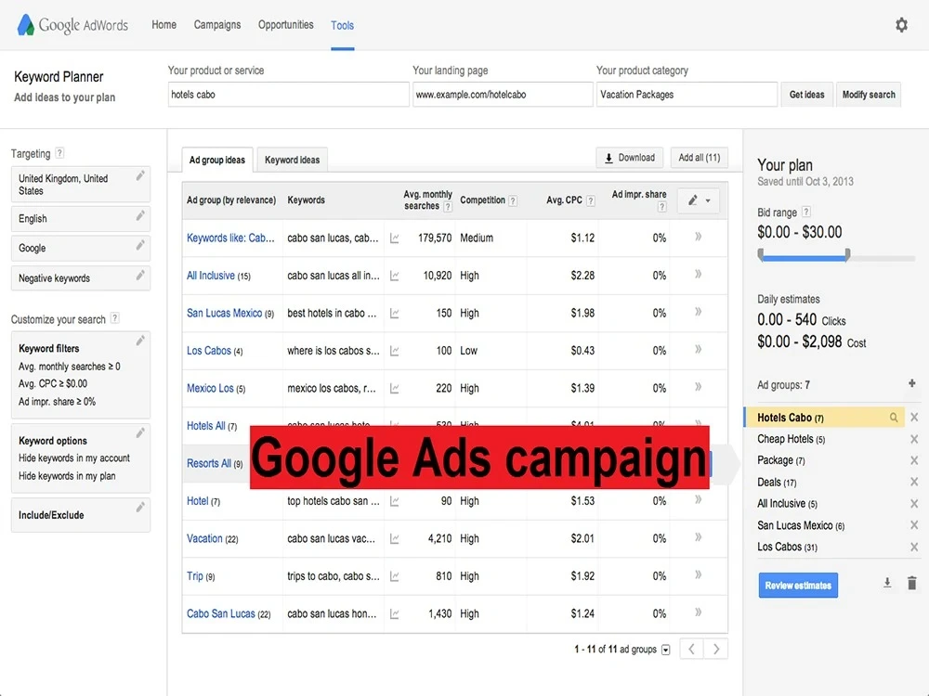Download the plan arrow icon
This screenshot has width=929, height=696.
(887, 583)
